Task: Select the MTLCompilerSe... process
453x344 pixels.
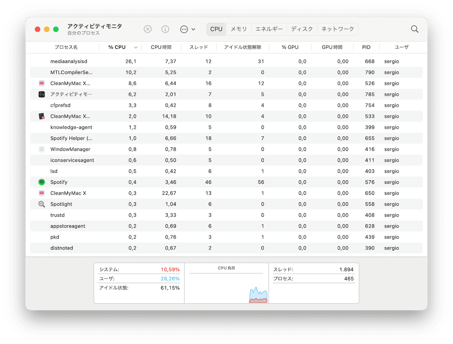Action: pos(72,72)
